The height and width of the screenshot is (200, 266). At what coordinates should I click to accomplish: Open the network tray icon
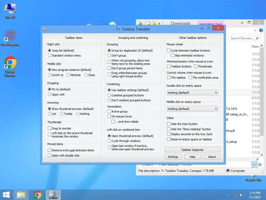(x=235, y=195)
